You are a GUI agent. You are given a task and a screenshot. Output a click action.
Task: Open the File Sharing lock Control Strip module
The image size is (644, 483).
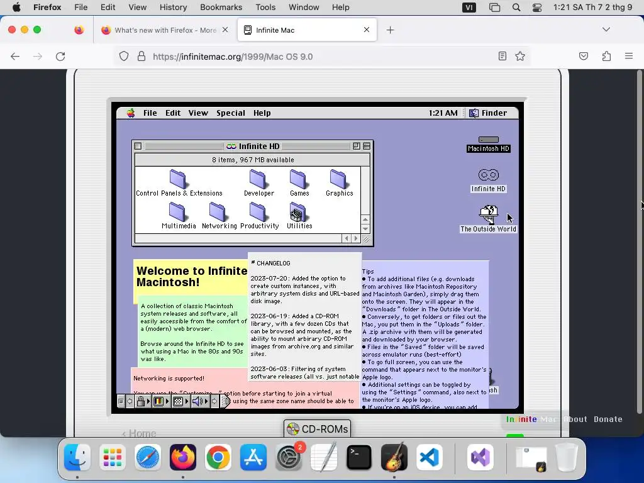[x=143, y=401]
